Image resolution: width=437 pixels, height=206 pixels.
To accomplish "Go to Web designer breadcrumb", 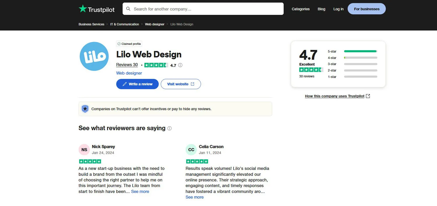I will (x=155, y=24).
